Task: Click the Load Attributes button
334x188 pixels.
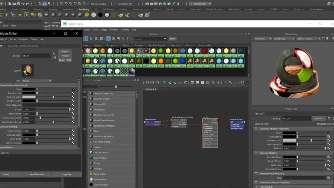Action: click(36, 174)
